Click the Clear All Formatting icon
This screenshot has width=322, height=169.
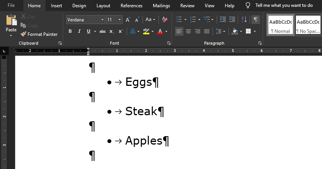pos(165,19)
